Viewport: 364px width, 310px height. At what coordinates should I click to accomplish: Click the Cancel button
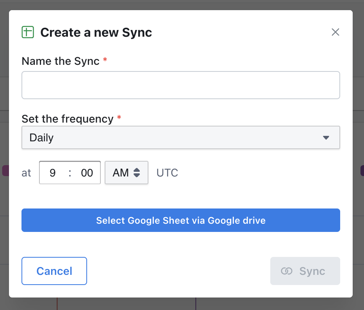pos(54,271)
